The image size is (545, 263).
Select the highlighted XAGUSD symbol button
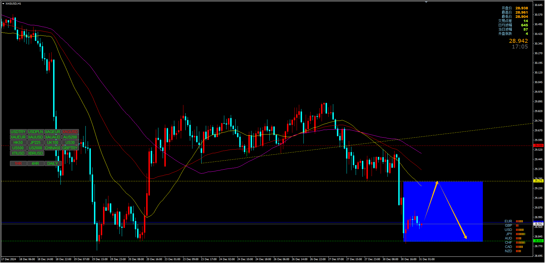pyautogui.click(x=70, y=132)
